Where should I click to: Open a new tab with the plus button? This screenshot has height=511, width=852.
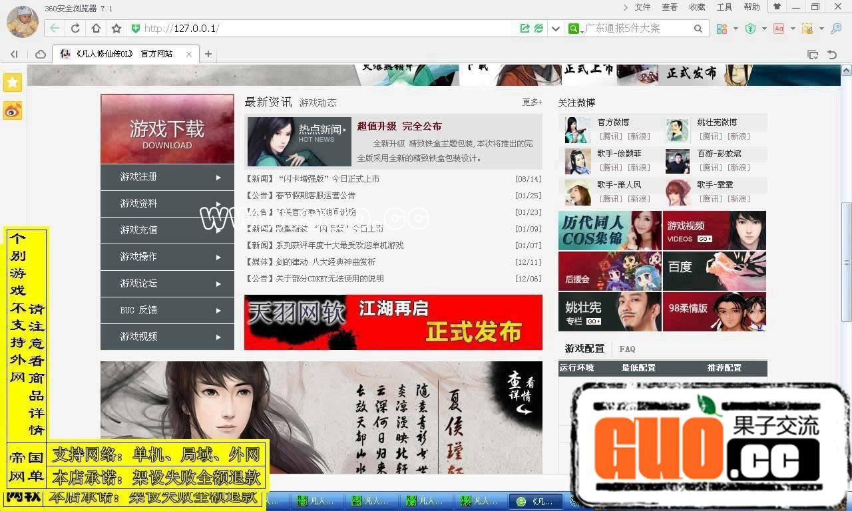click(x=208, y=54)
